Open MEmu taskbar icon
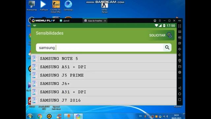 tap(78, 116)
